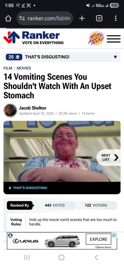Expand the That's Disgusting collection dropdown
Image resolution: width=124 pixels, height=266 pixels.
(115, 57)
